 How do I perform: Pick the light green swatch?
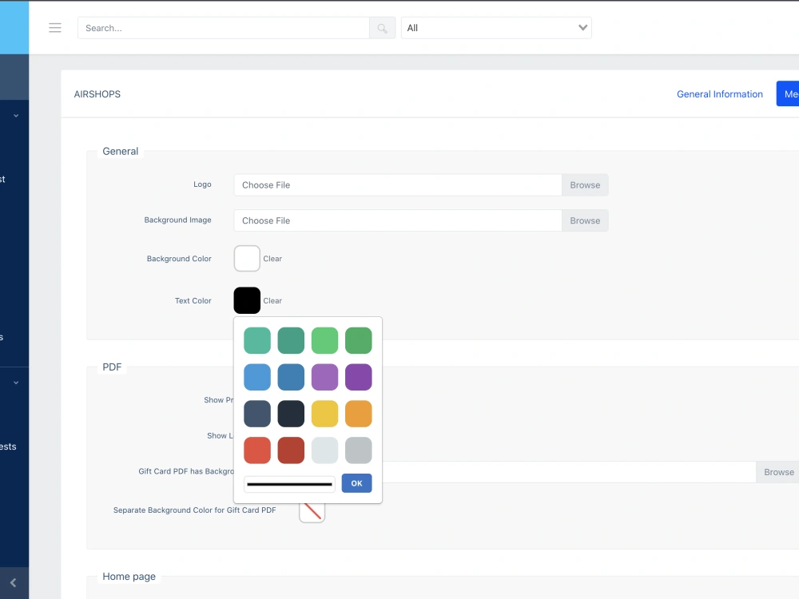pos(324,340)
